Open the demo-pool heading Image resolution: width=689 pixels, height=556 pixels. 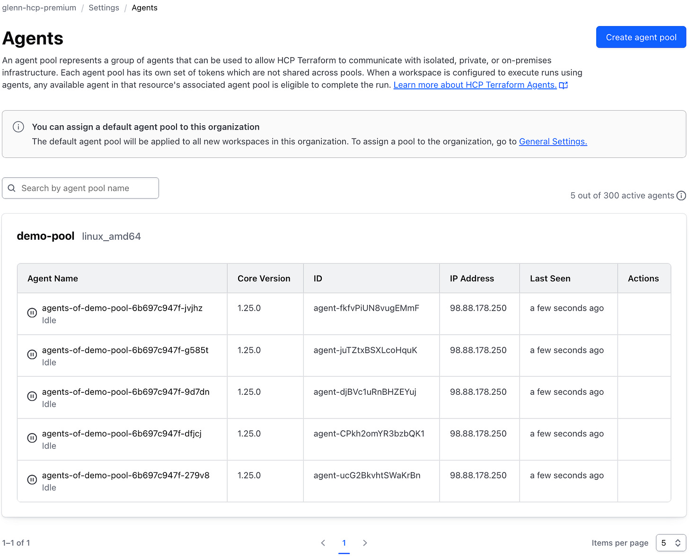coord(45,236)
